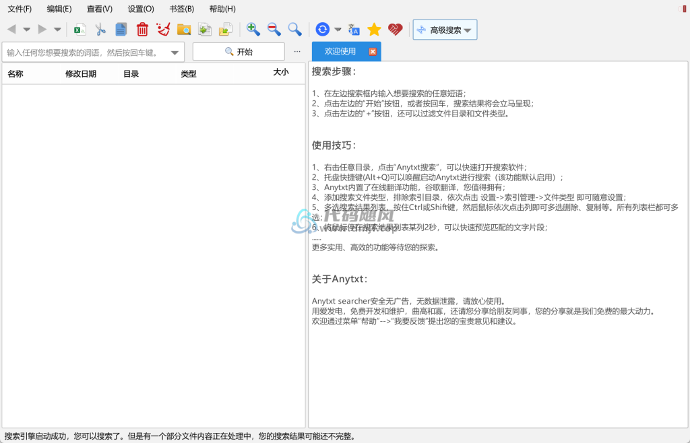Click the move file to folder icon
The height and width of the screenshot is (443, 690).
pos(225,30)
